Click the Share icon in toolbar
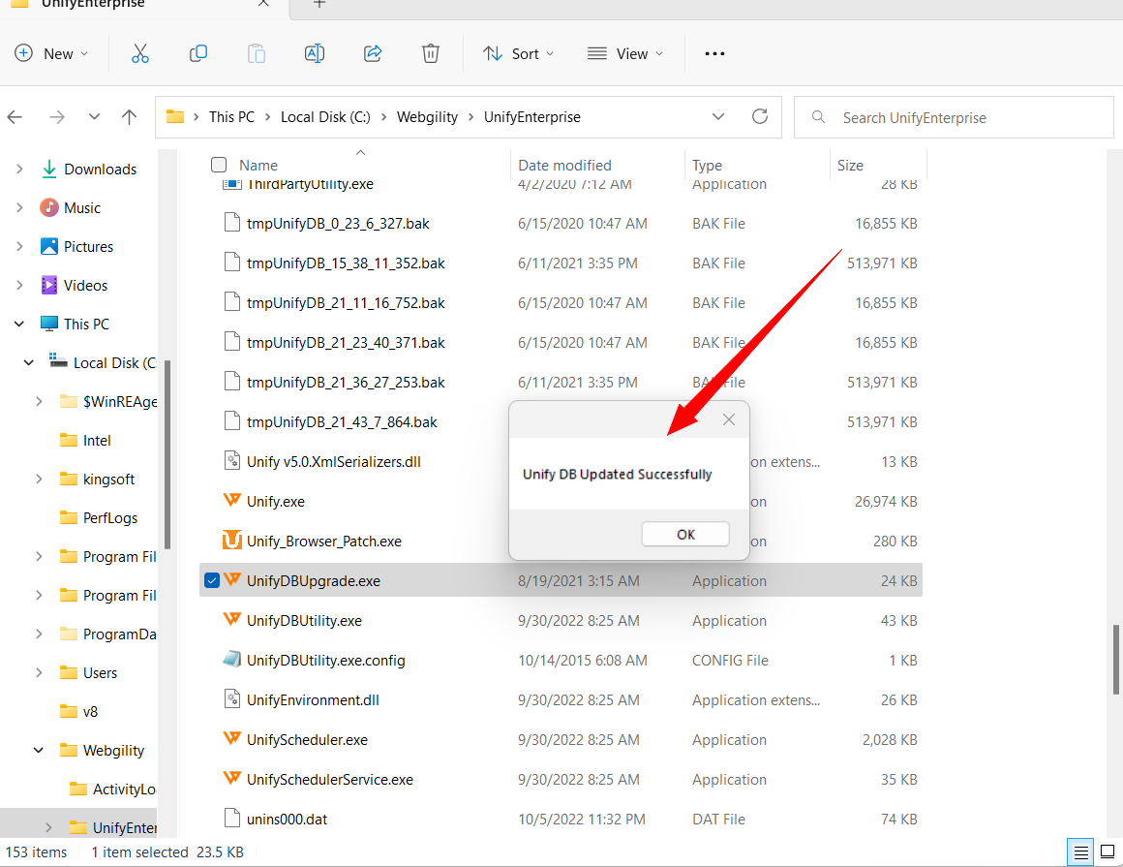The image size is (1123, 867). pos(373,53)
